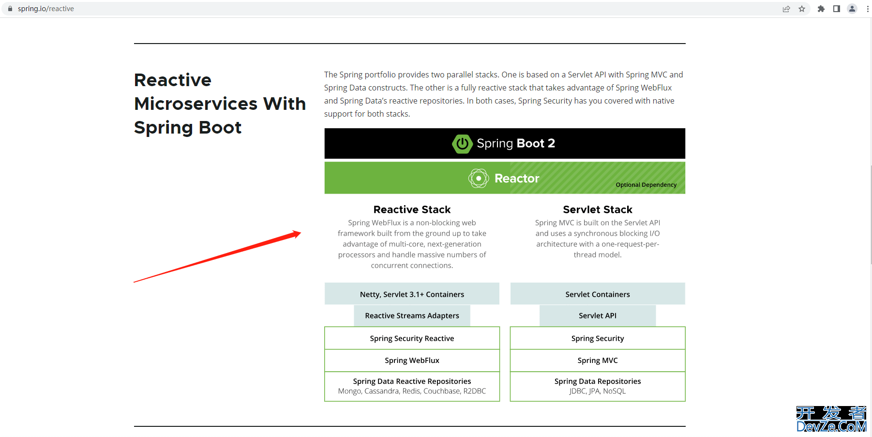Select the Spring MVC box

[598, 361]
